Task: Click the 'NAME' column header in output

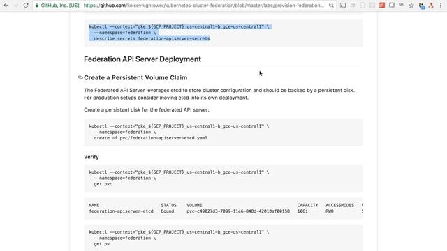Action: point(94,205)
